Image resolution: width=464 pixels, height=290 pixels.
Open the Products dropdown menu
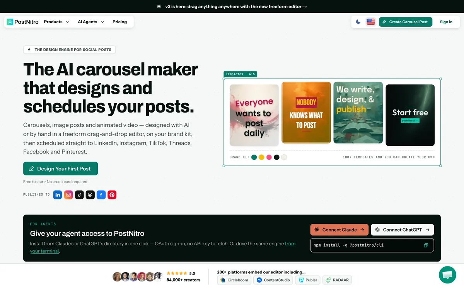click(x=56, y=22)
